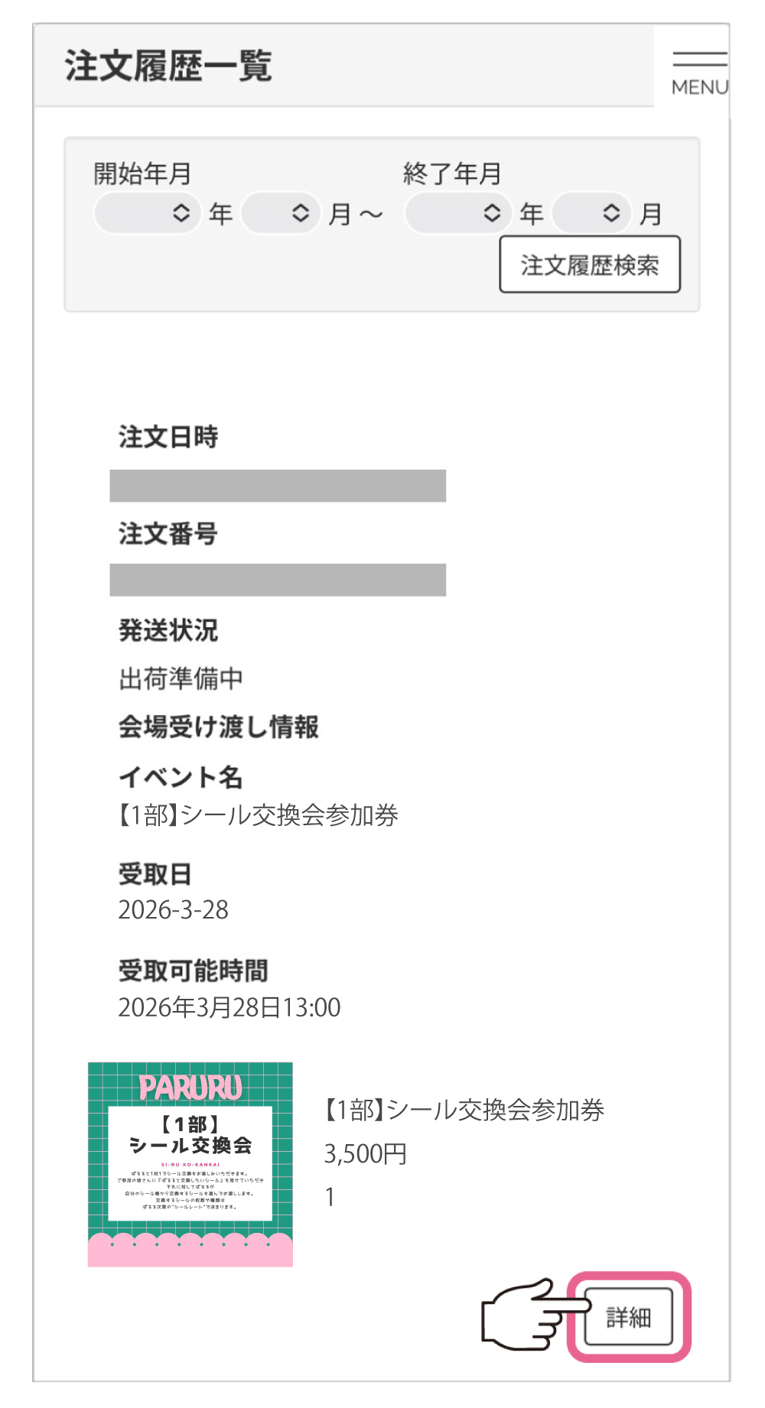Click event name text under イベント名

coord(258,815)
